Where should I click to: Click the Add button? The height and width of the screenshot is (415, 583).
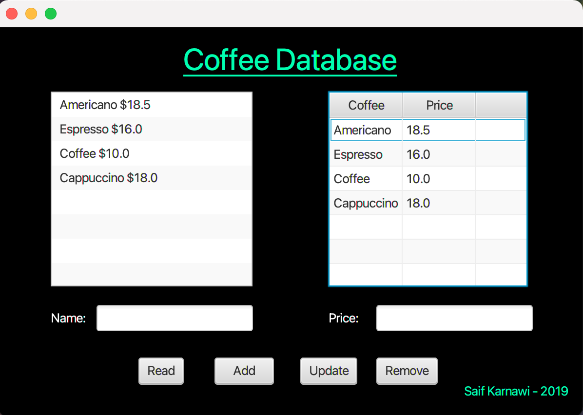coord(244,371)
